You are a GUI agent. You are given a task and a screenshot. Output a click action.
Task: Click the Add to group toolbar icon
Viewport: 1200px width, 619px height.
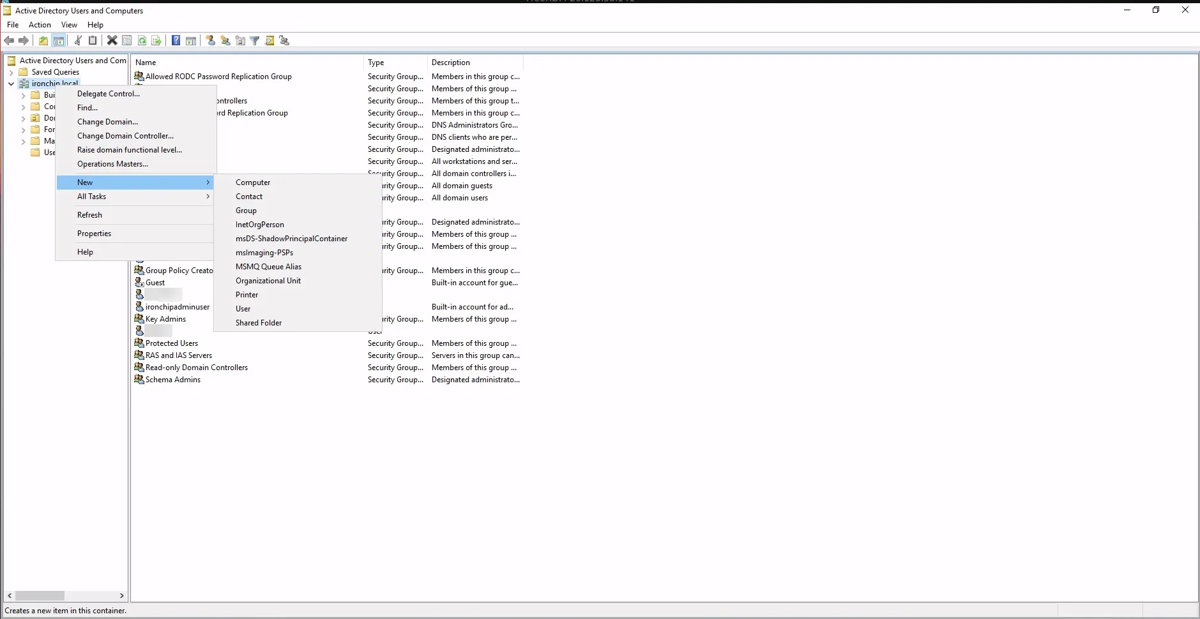(x=285, y=41)
